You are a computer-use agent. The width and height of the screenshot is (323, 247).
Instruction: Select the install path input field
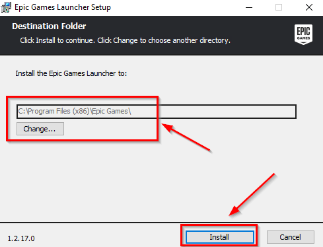157,112
